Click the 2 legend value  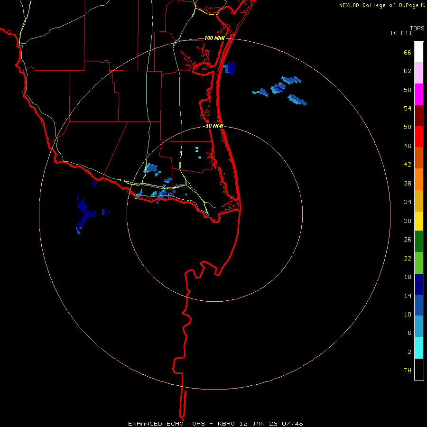[409, 352]
